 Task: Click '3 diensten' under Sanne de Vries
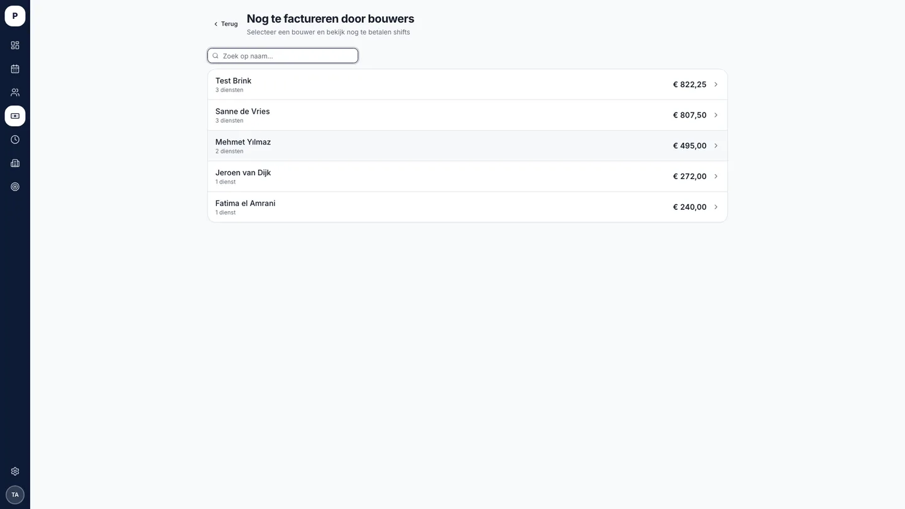click(229, 121)
